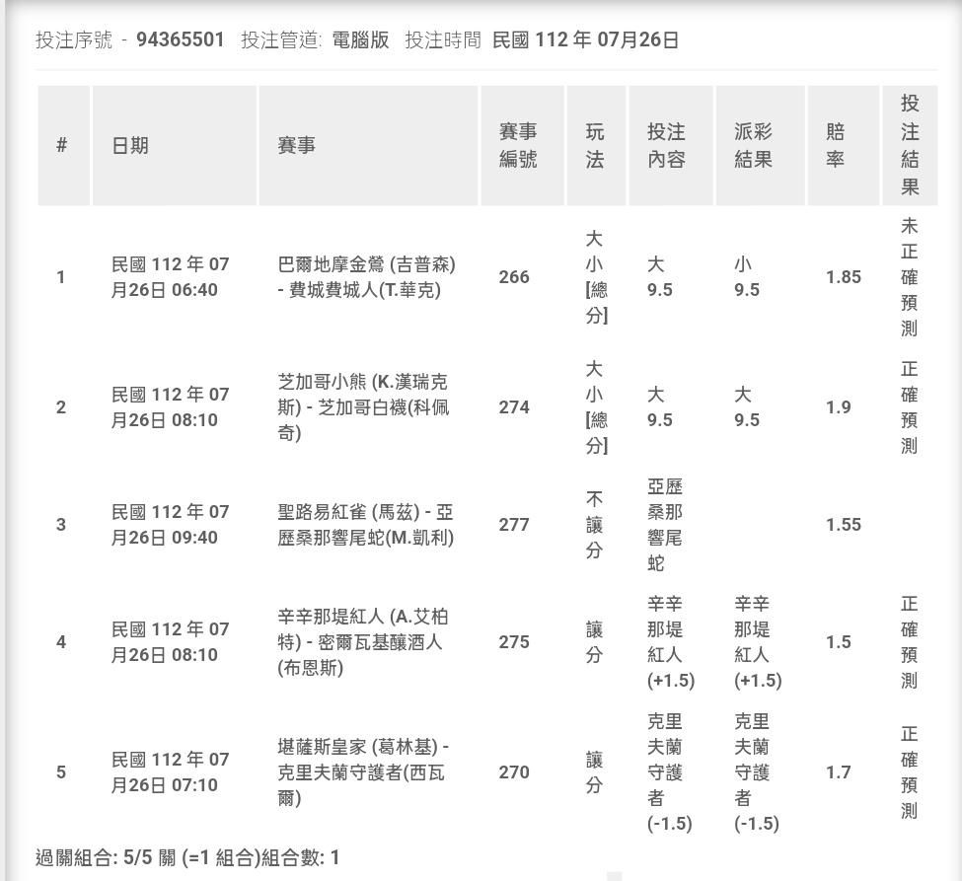Viewport: 962px width, 881px height.
Task: Select the 巴爾地摩金鶯 vs 費城費城人 match
Action: pyautogui.click(x=366, y=277)
